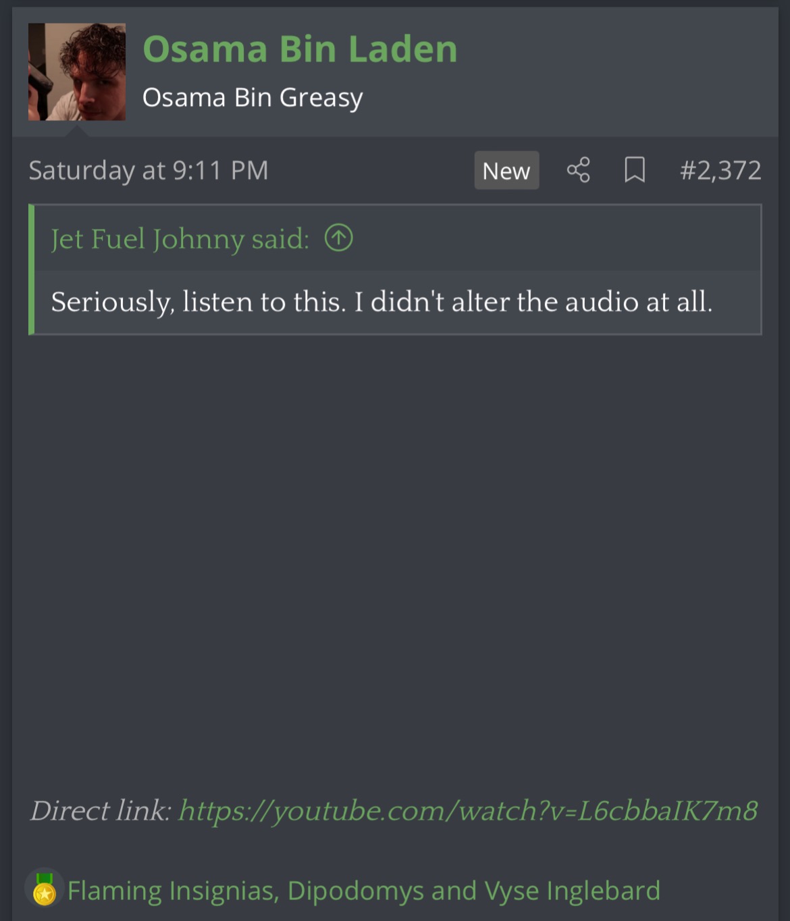The width and height of the screenshot is (790, 921).
Task: Click the green quote block left border
Action: click(31, 269)
